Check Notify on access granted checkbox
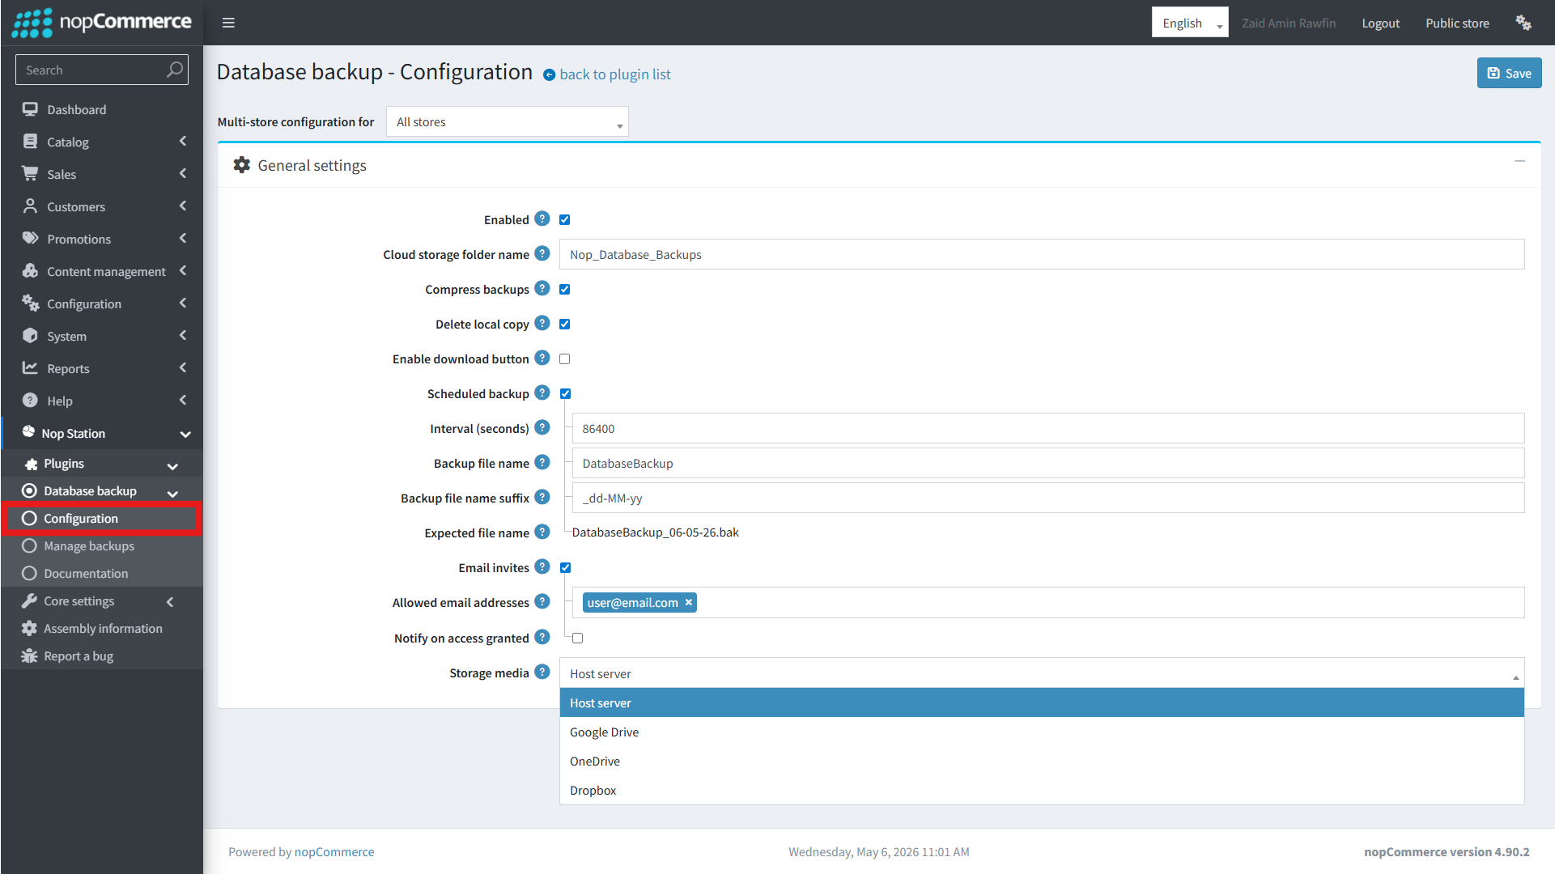Viewport: 1555px width, 874px height. (578, 639)
